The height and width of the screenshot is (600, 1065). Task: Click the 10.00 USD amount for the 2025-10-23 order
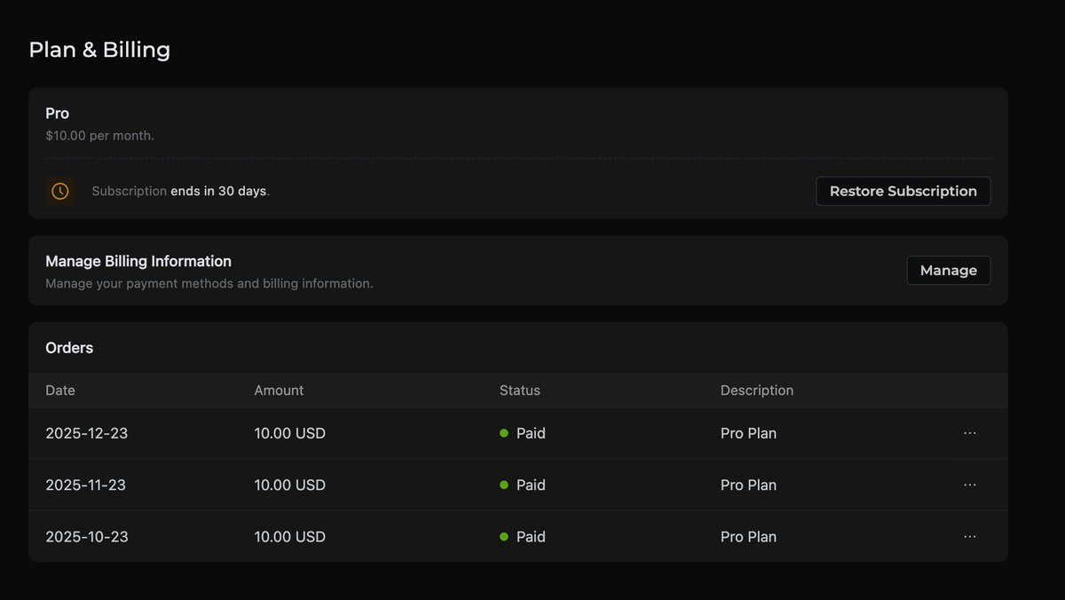click(290, 536)
